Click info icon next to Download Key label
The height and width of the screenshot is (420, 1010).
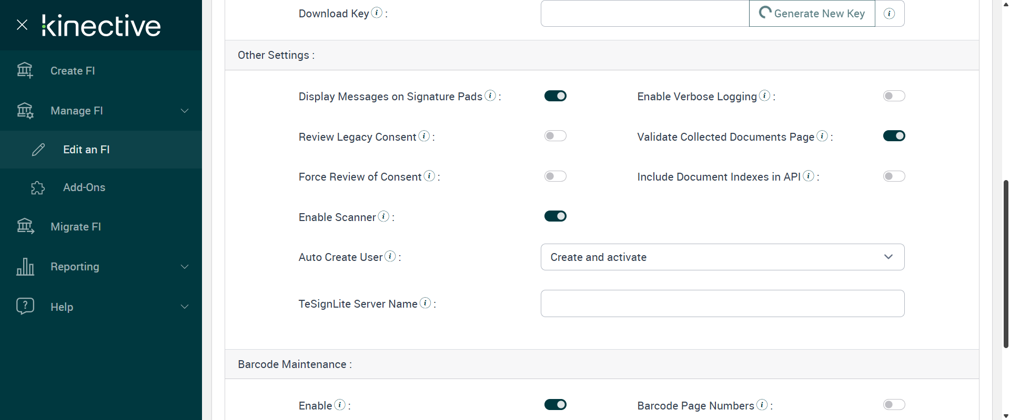click(x=377, y=13)
